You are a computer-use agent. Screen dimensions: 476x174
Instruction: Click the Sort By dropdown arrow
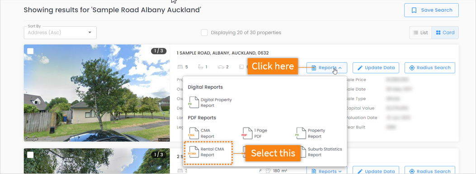pyautogui.click(x=90, y=33)
